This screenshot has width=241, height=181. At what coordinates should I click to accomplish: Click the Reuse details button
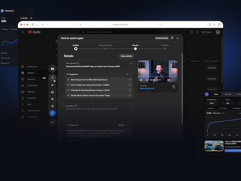[x=126, y=56]
